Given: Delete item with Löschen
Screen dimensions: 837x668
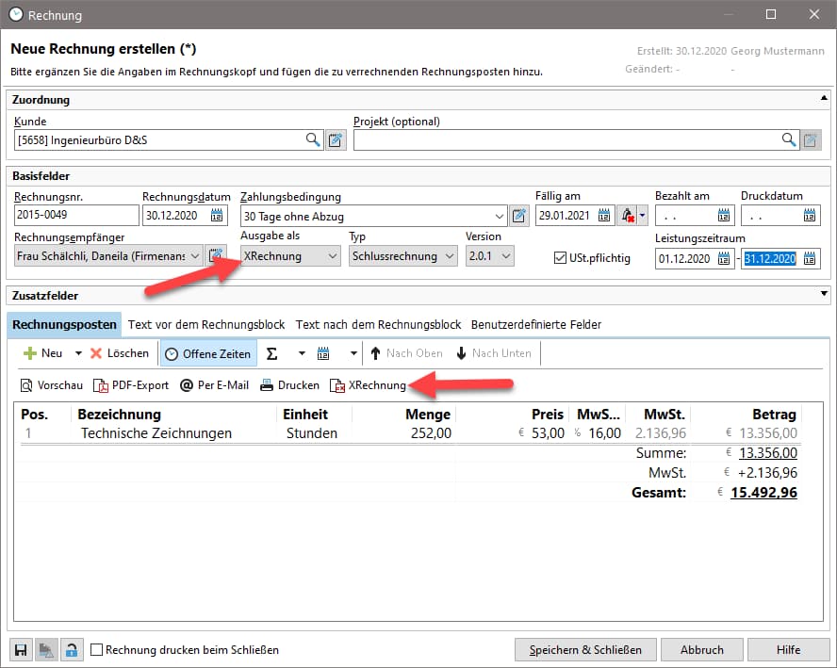Looking at the screenshot, I should pyautogui.click(x=120, y=353).
